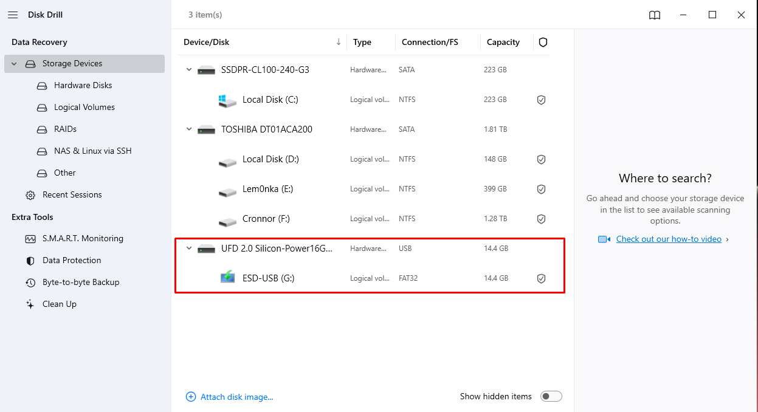Image resolution: width=758 pixels, height=412 pixels.
Task: Click the plus icon beside Attach disk image
Action: (191, 397)
